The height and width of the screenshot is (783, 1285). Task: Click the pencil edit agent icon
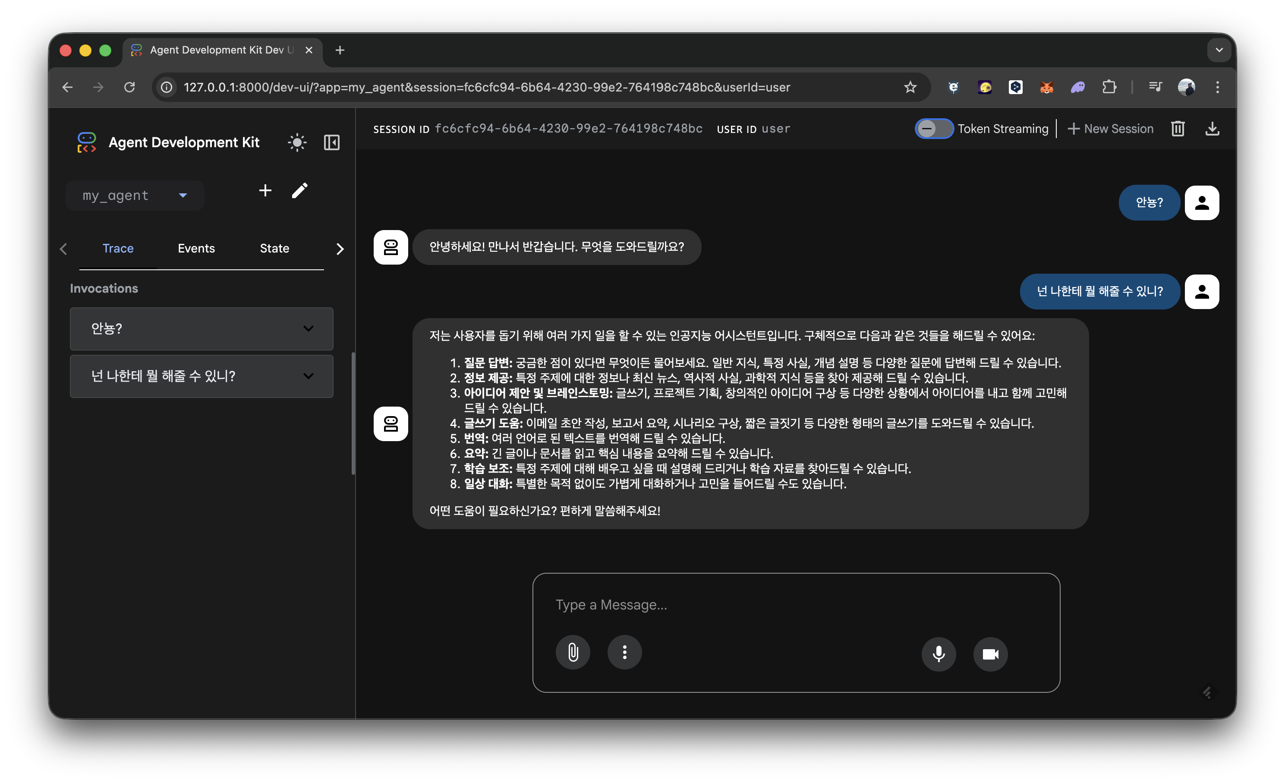pyautogui.click(x=299, y=191)
